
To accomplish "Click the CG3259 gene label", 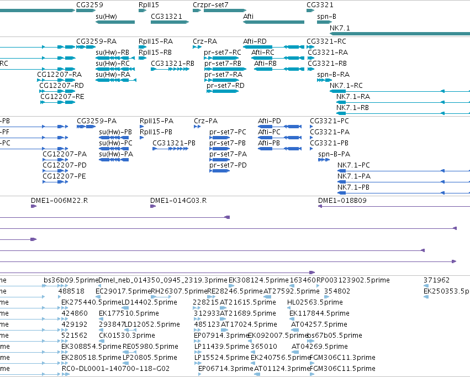I will 89,5.
